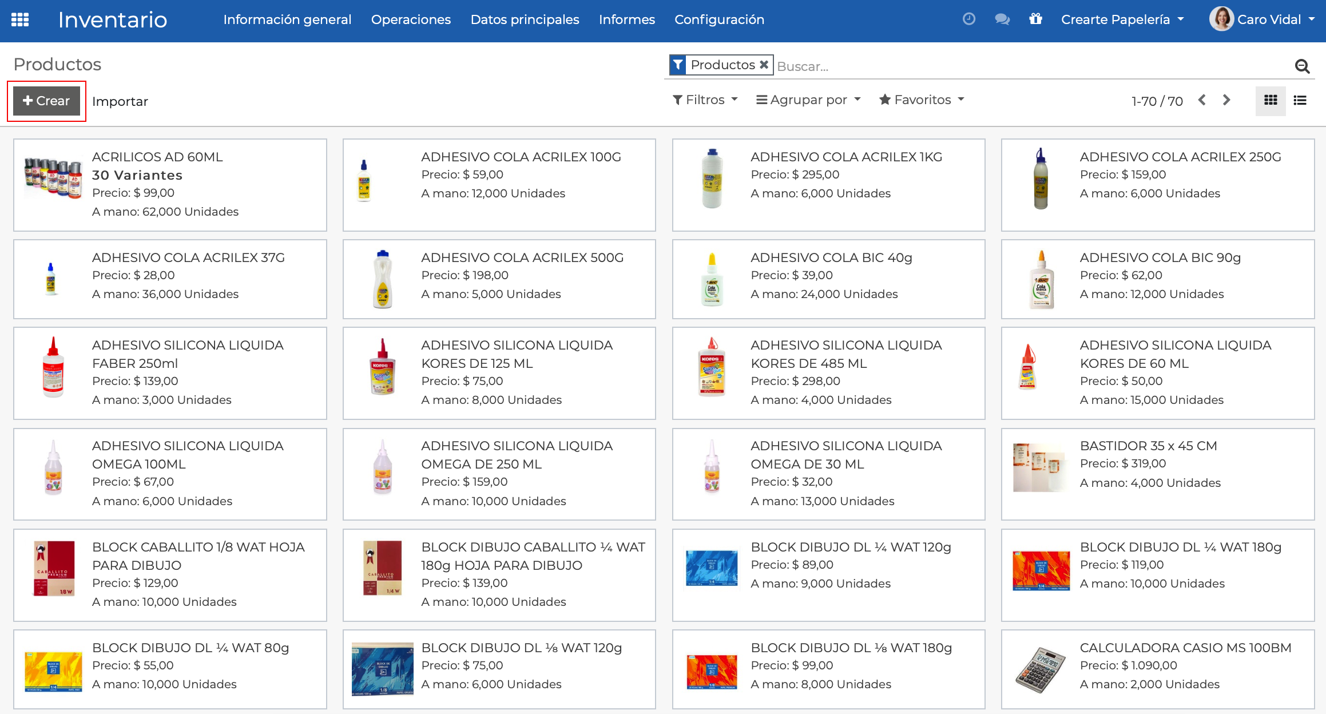The width and height of the screenshot is (1326, 714).
Task: Select 'BLOCK DIBUJO CABALLITO ¼ WAT' title
Action: [x=533, y=547]
